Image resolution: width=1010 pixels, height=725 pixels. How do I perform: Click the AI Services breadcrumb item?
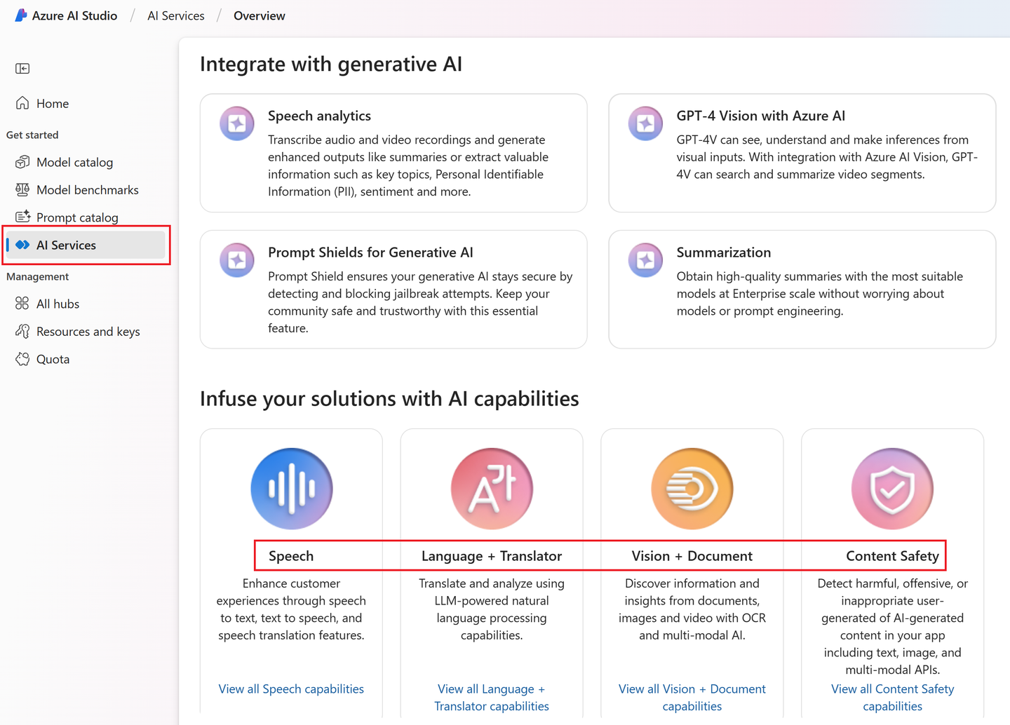point(175,15)
